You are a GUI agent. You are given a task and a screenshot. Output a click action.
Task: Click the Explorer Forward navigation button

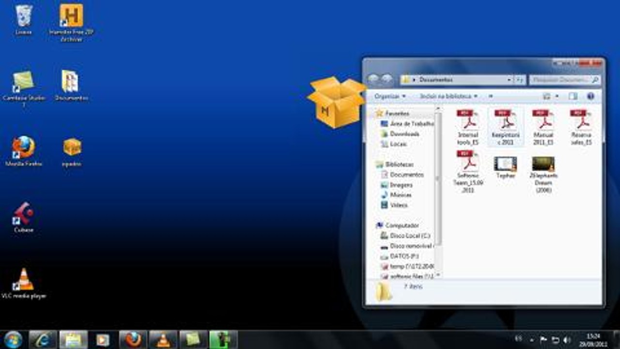[x=386, y=79]
